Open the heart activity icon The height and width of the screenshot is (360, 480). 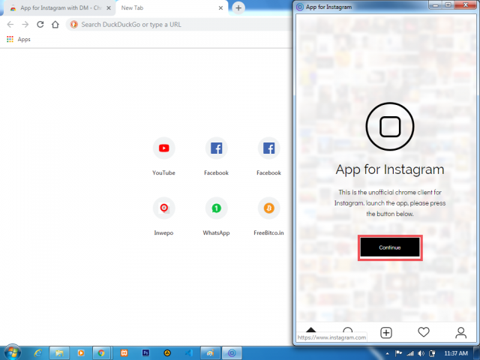(424, 332)
